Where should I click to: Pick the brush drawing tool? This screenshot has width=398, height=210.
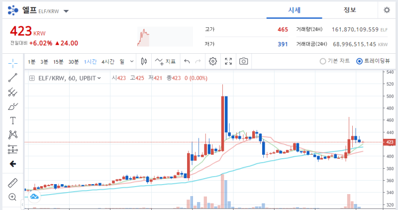pos(13,106)
